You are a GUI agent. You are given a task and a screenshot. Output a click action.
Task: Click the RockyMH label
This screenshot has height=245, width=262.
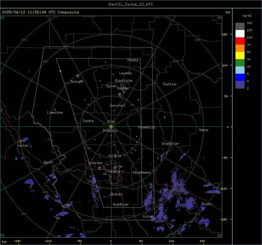[x=77, y=82]
